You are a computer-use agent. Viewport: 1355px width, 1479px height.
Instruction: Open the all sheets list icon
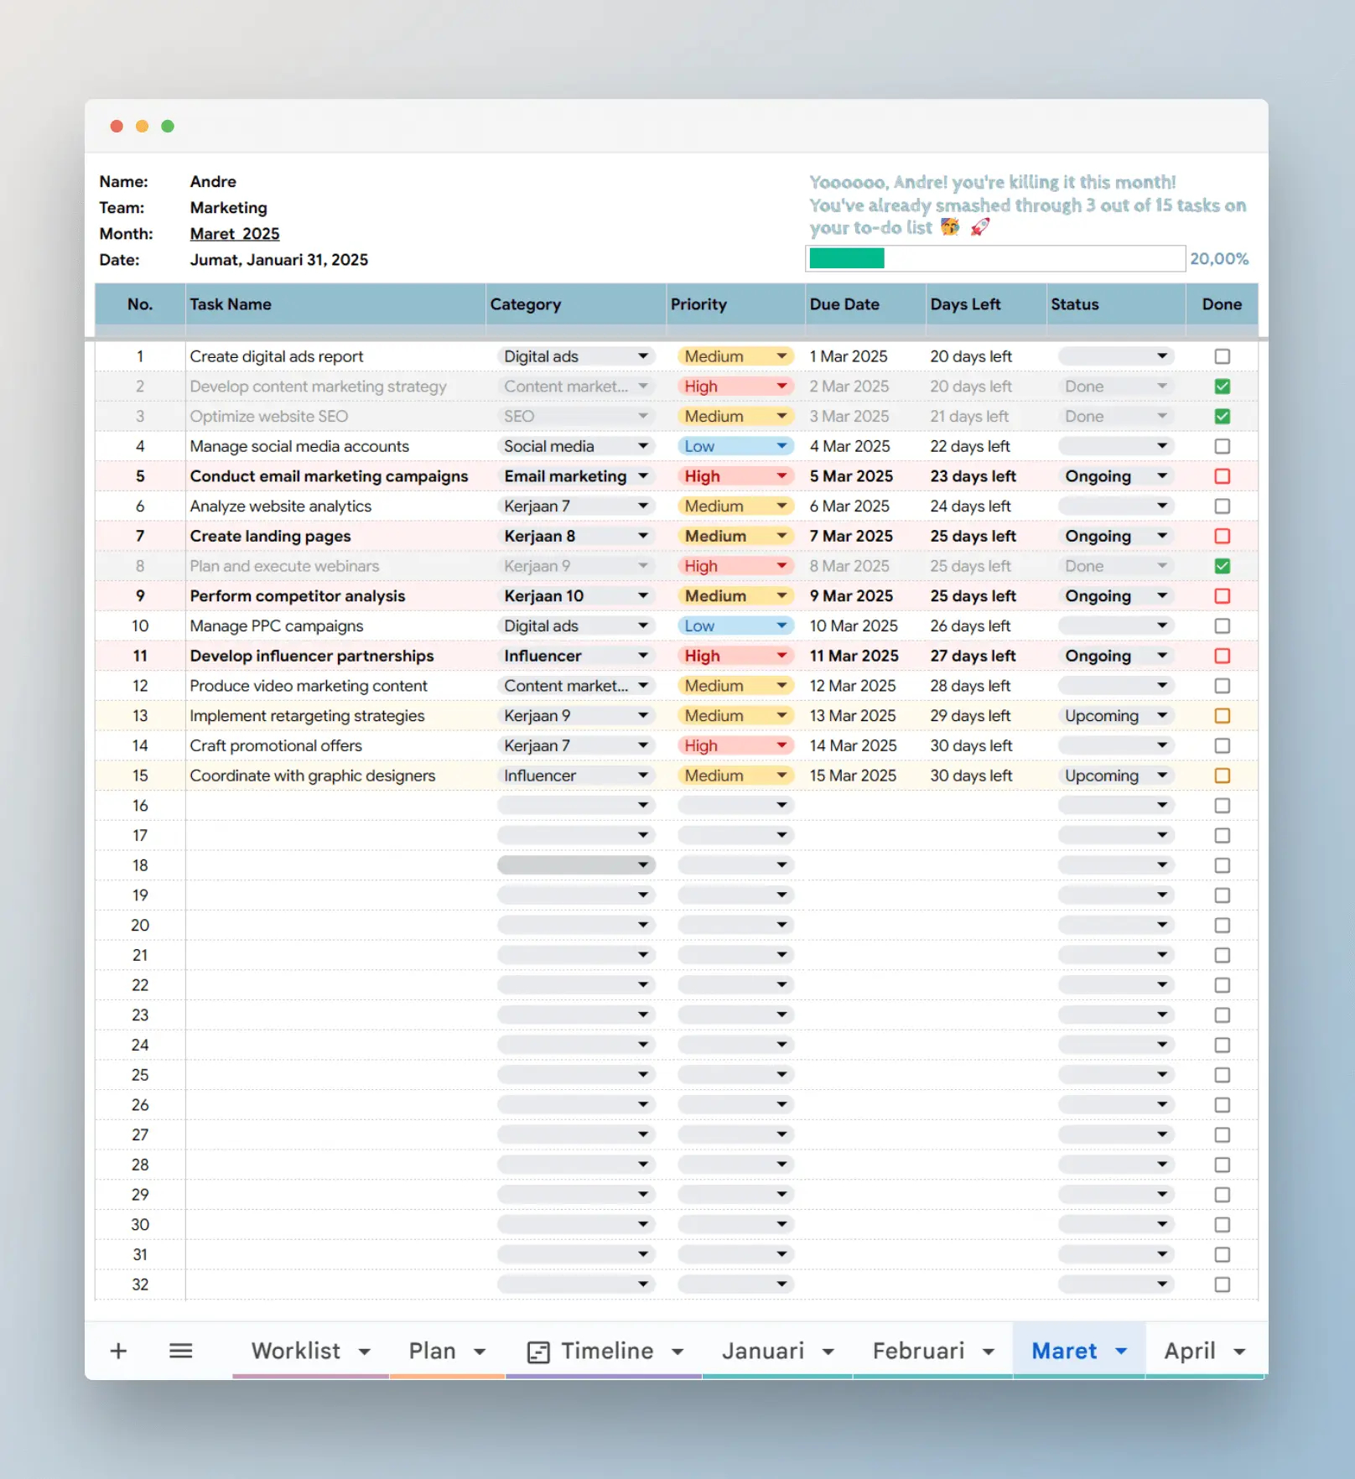point(181,1351)
